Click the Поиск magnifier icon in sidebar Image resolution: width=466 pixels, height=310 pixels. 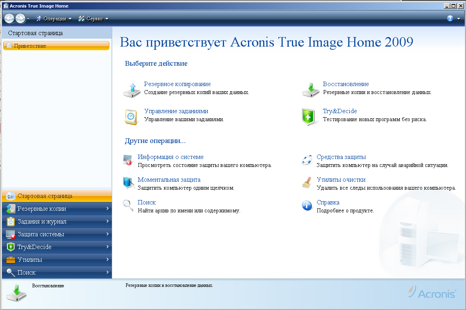pos(10,273)
